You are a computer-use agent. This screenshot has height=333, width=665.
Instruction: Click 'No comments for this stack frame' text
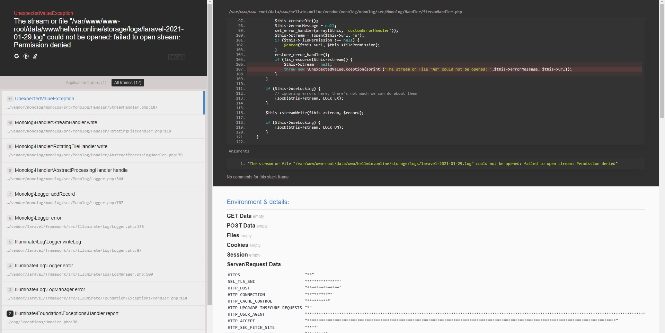pos(258,177)
